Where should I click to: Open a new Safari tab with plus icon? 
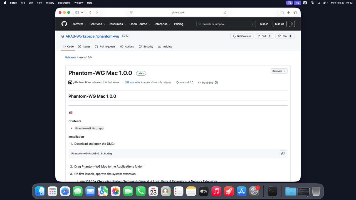[x=289, y=12]
